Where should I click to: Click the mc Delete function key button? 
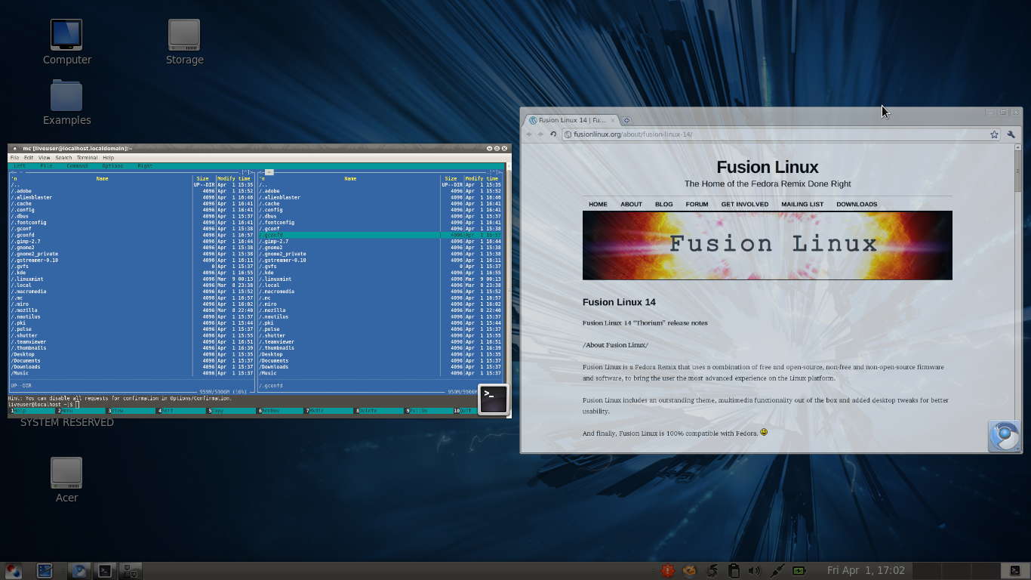368,411
